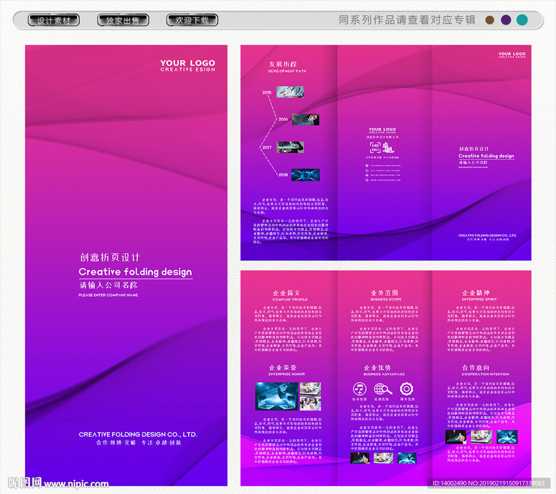This screenshot has height=494, width=556.
Task: Click the phone contact icon
Action: coord(367,170)
